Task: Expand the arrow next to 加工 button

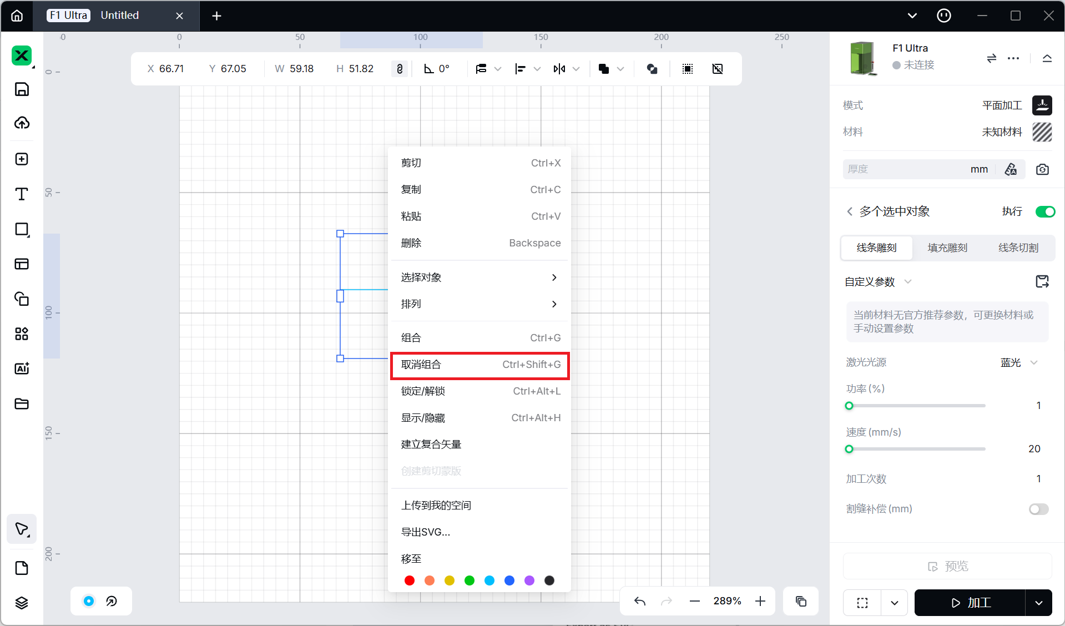Action: [x=1038, y=603]
